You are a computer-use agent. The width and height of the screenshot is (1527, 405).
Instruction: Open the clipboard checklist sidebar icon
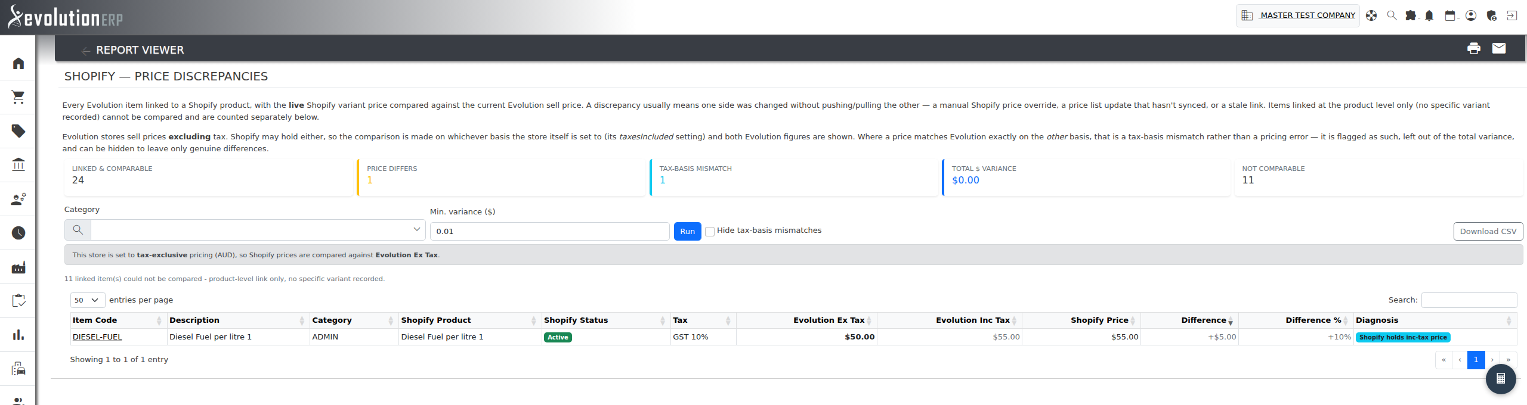(x=18, y=301)
